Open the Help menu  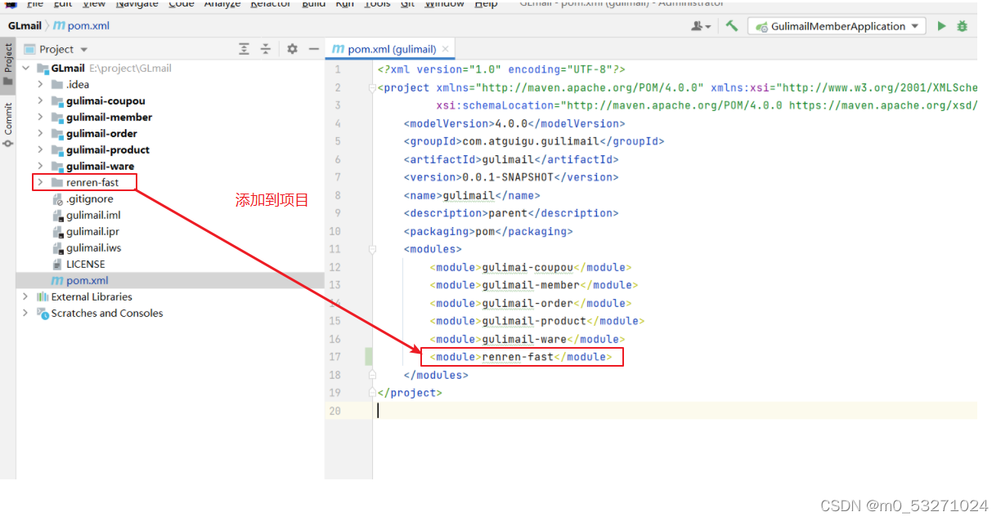486,4
